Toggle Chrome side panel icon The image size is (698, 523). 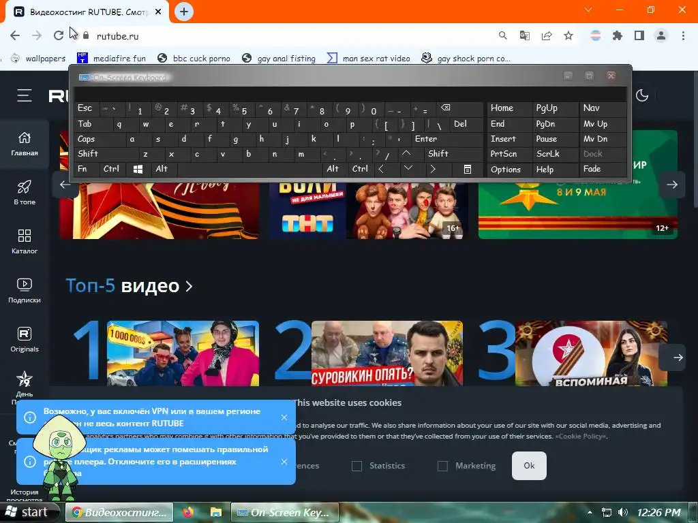pos(639,35)
